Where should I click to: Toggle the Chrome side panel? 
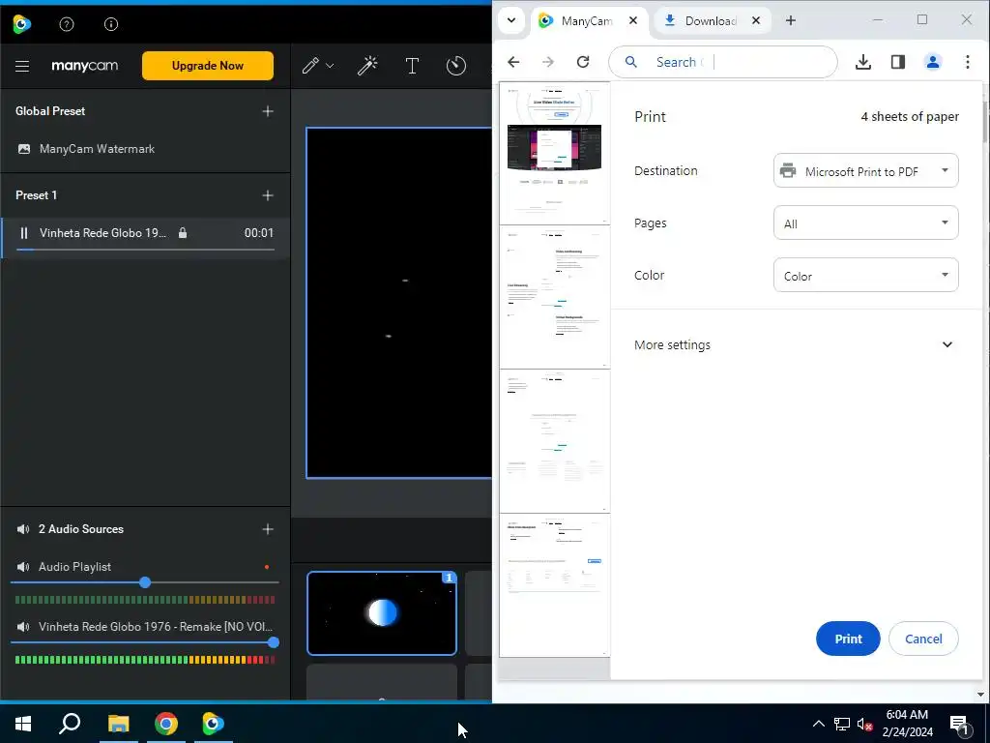pos(898,62)
